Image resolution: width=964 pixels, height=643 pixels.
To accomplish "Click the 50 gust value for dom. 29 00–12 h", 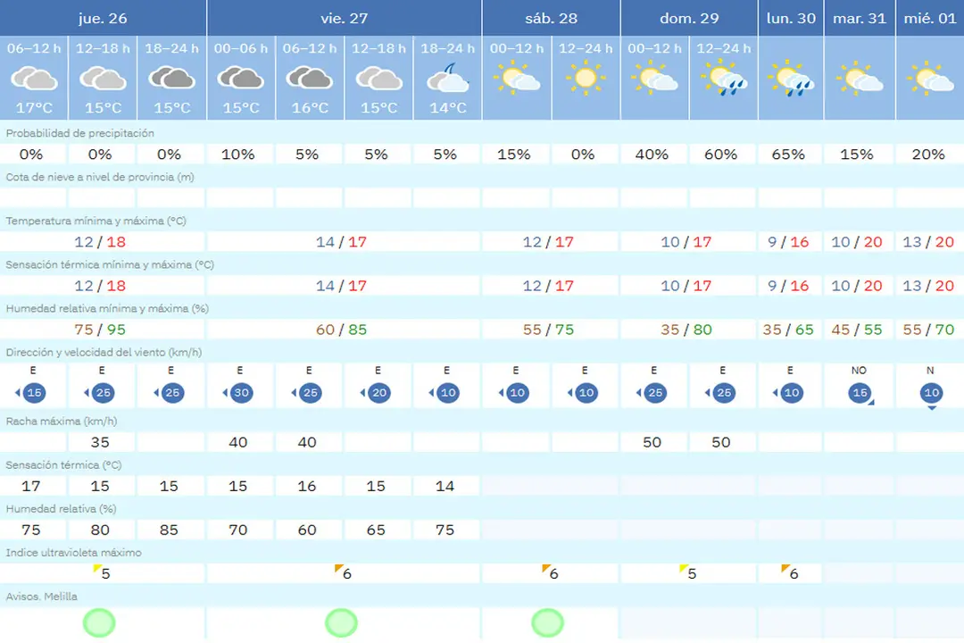I will pos(652,442).
